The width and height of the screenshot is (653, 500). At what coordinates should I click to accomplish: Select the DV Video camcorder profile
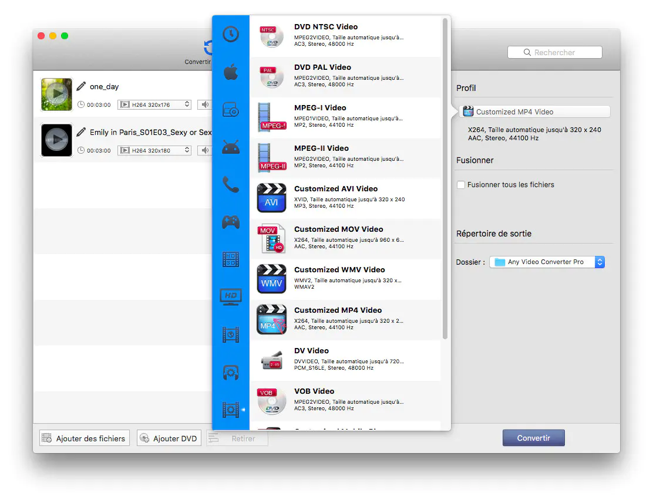[x=345, y=360]
